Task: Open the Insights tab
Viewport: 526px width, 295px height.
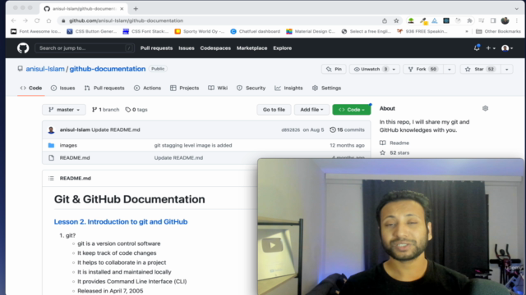Action: point(288,88)
